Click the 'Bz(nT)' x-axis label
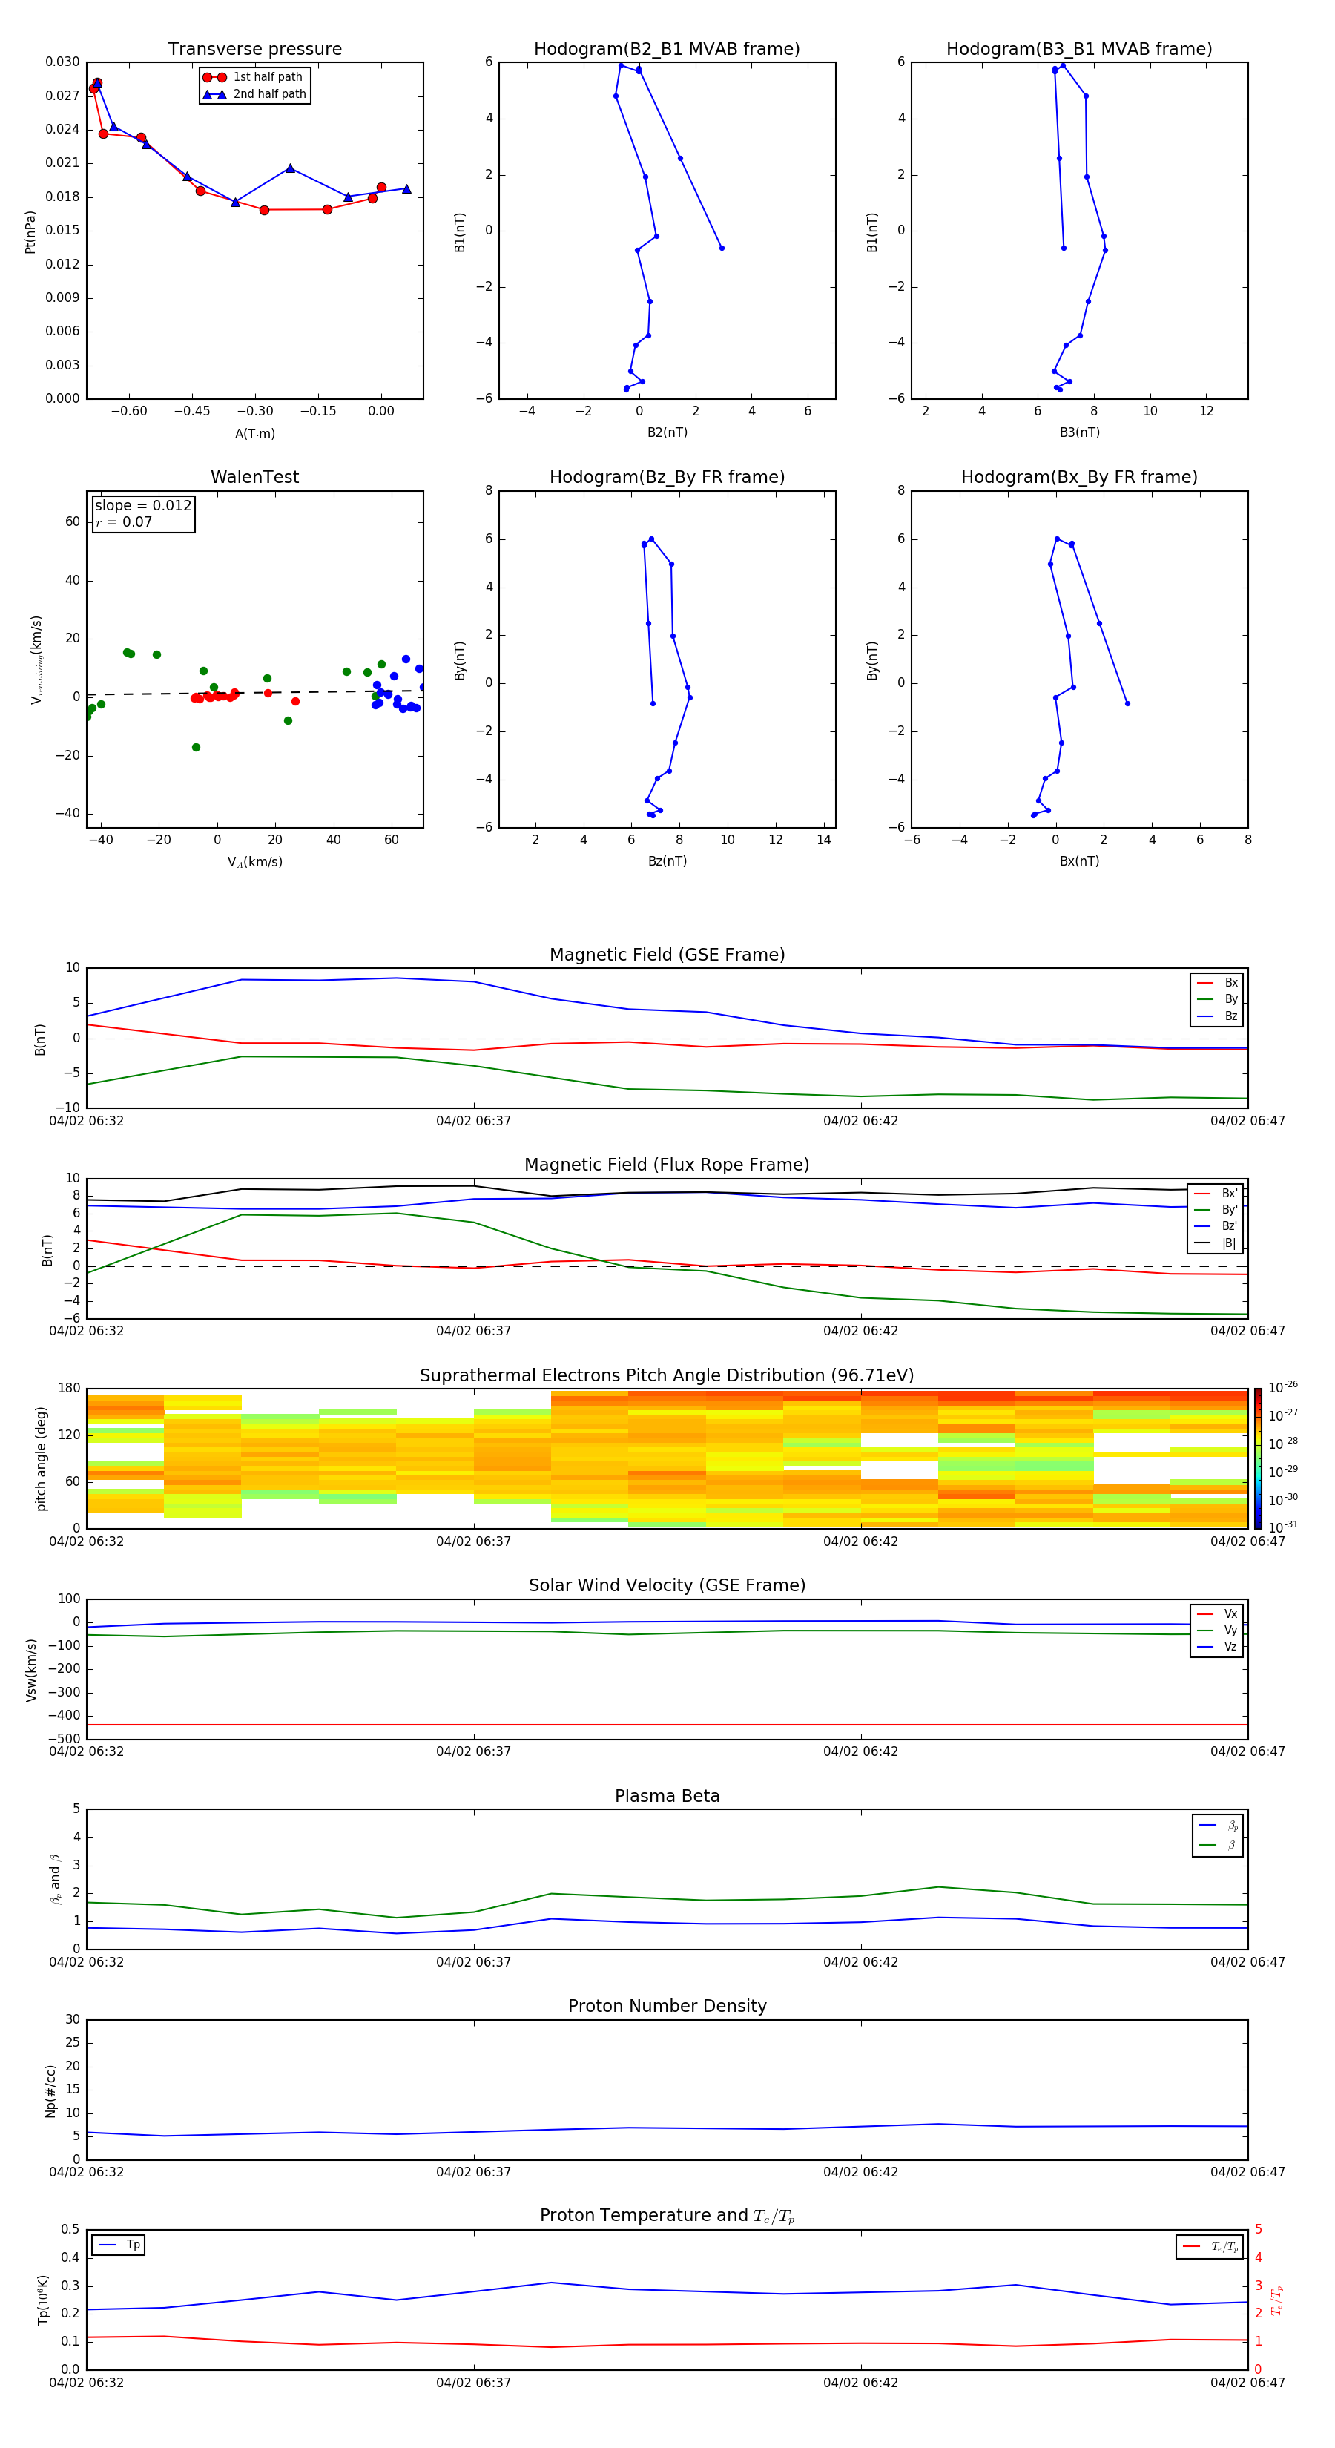Viewport: 1335px width, 2448px height. [667, 862]
